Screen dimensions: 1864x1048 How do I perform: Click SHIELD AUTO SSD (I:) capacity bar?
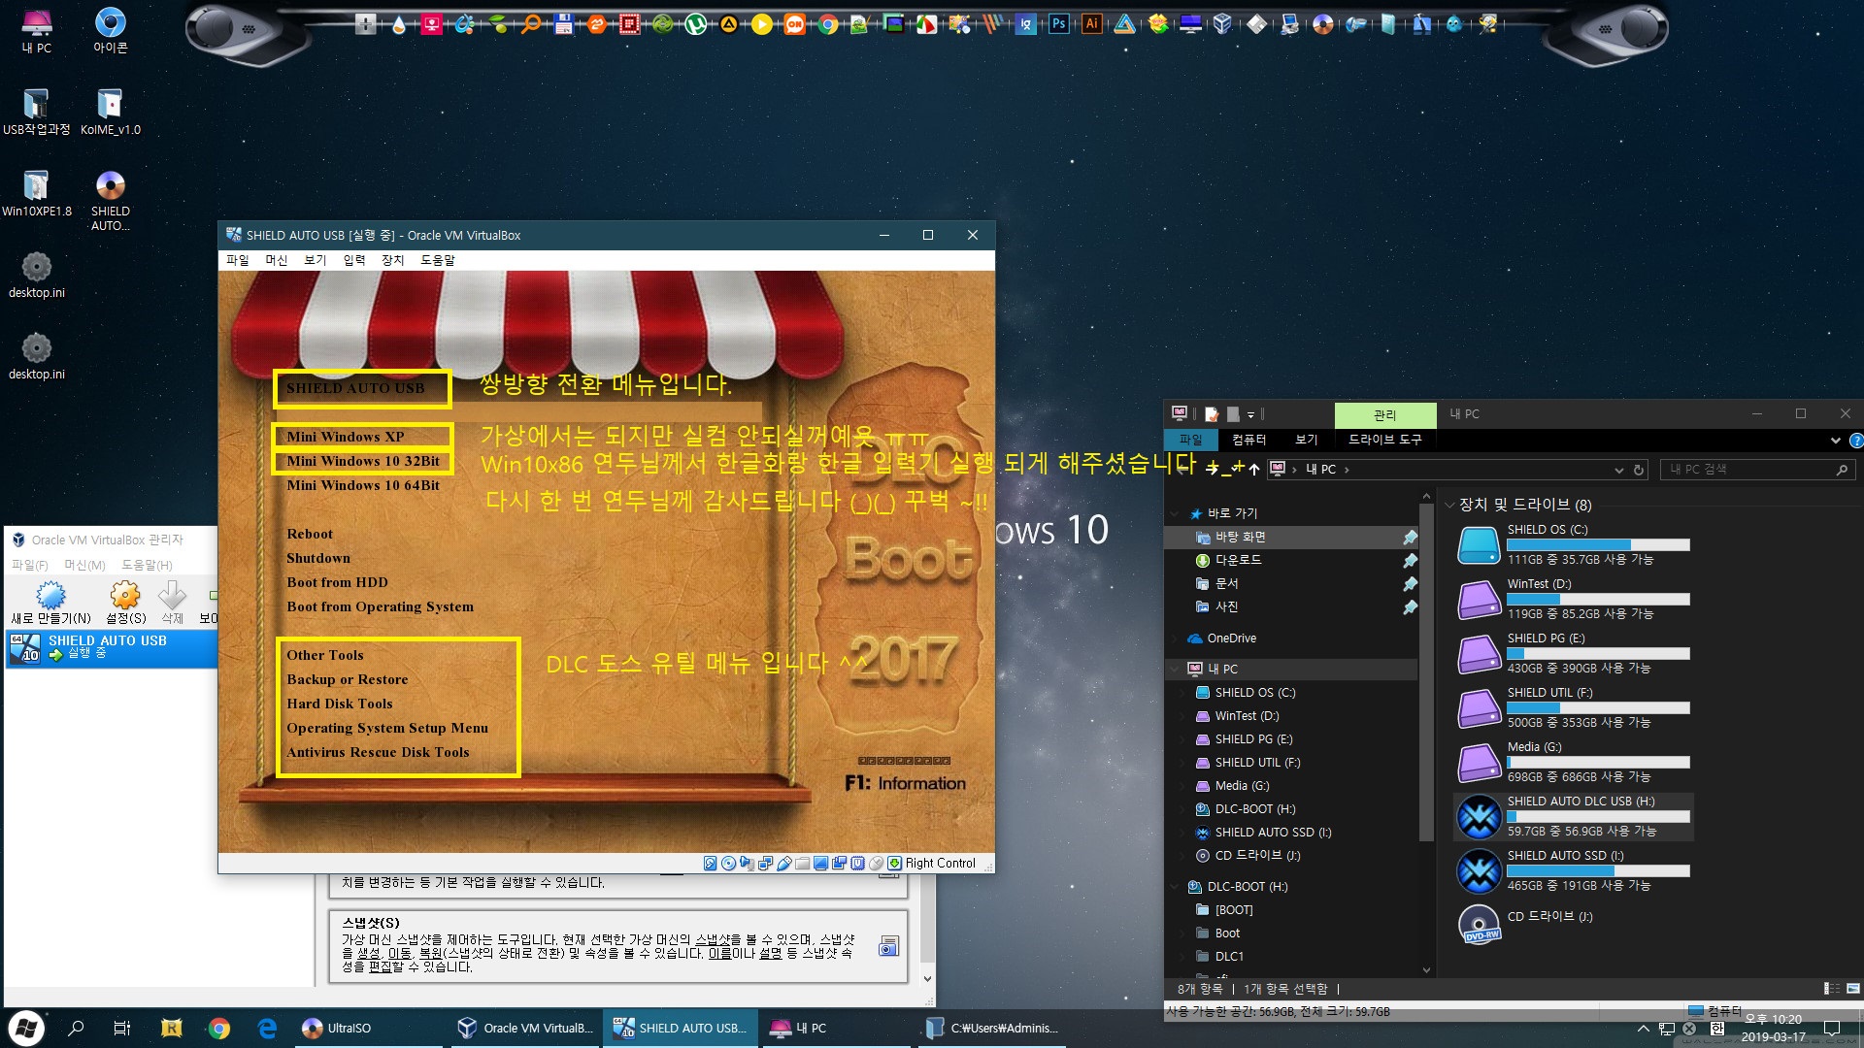(x=1598, y=870)
